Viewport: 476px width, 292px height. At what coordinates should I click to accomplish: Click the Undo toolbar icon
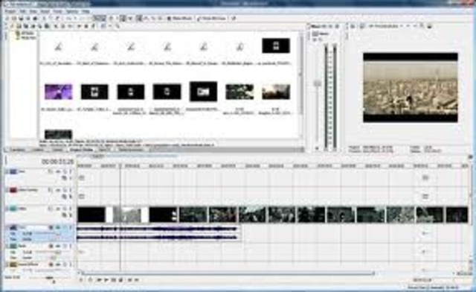tap(69, 19)
